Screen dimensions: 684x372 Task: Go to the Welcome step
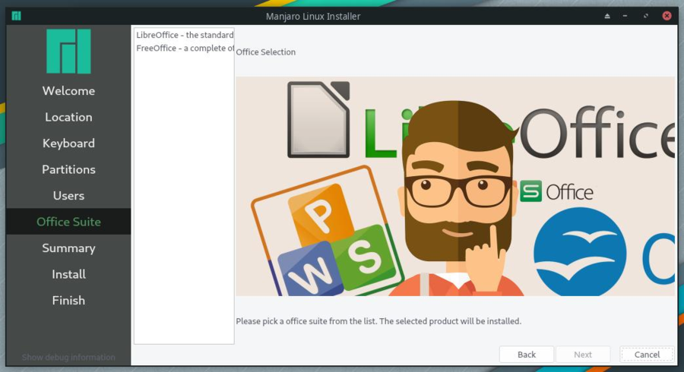(68, 90)
